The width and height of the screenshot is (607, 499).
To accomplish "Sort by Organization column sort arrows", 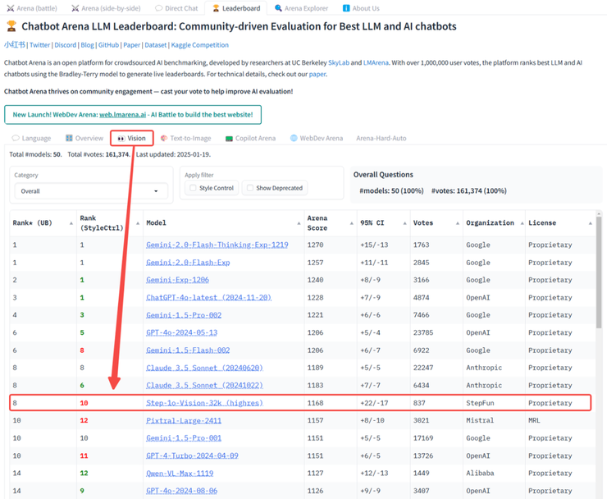I will tap(520, 223).
